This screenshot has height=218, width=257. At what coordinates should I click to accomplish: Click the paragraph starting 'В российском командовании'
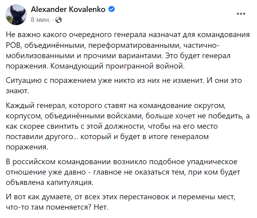(123, 172)
